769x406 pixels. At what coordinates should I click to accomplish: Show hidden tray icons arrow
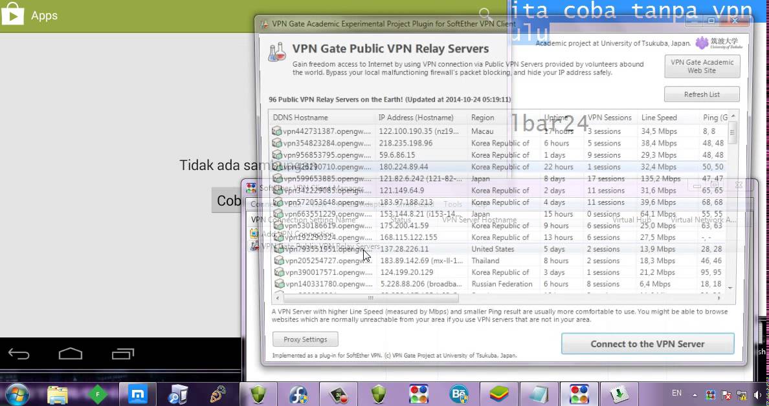695,395
